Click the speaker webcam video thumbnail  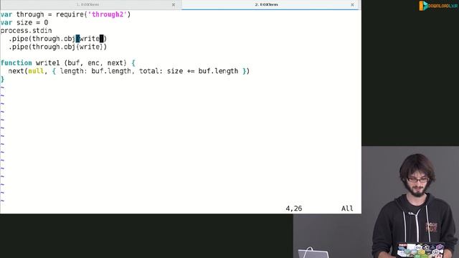pos(410,202)
